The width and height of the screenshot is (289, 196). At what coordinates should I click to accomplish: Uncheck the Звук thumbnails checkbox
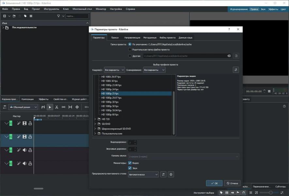click(x=130, y=168)
